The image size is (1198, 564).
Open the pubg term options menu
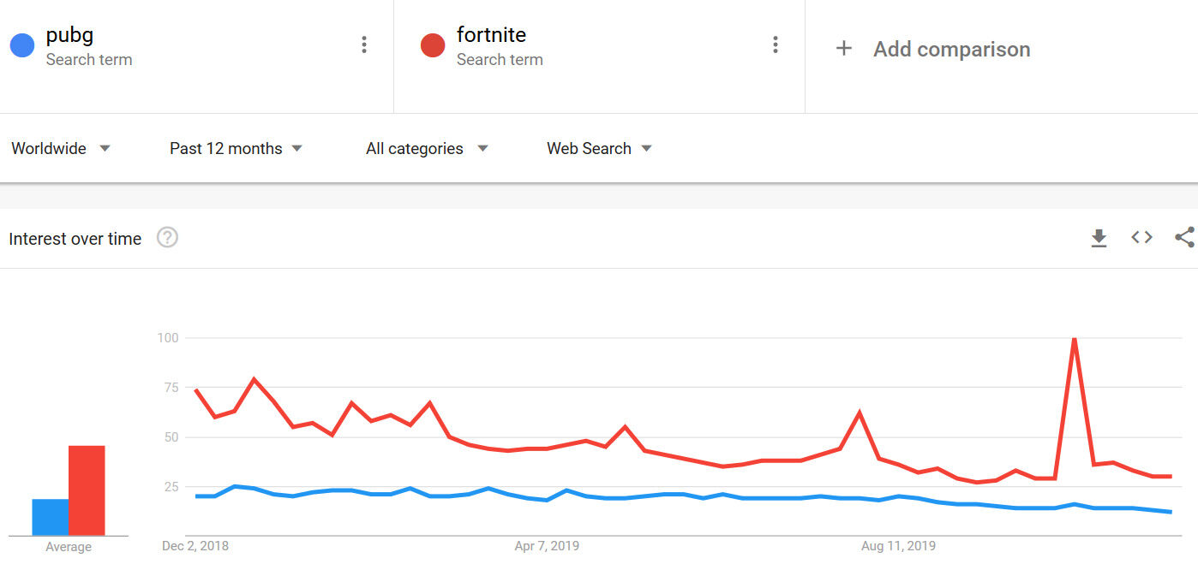pos(364,45)
